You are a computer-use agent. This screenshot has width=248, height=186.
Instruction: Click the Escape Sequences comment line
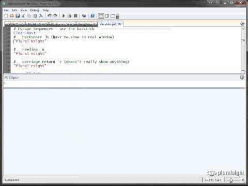click(54, 29)
